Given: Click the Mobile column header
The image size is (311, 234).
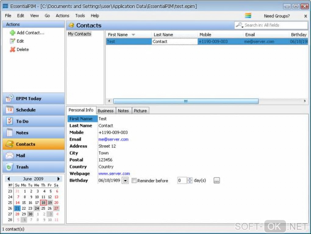Looking at the screenshot, I should (x=220, y=35).
